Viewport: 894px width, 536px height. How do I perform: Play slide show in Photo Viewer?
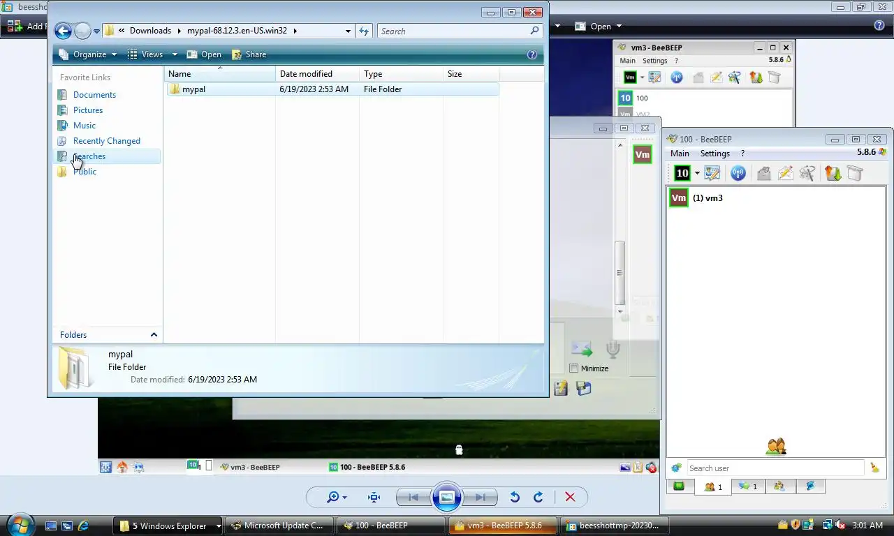(447, 497)
